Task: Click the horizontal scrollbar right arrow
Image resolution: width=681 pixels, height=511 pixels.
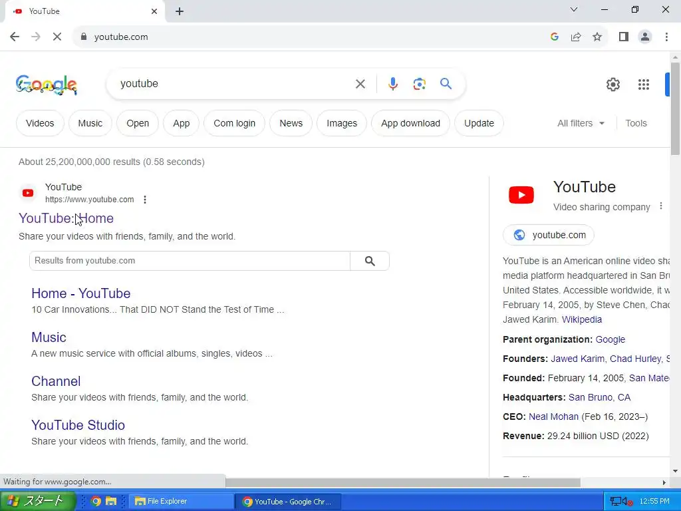Action: point(664,482)
